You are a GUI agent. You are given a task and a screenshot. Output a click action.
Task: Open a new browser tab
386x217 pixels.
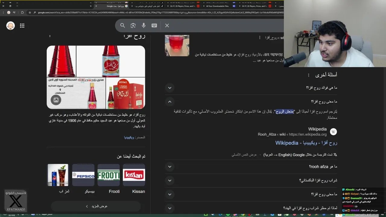(x=90, y=6)
